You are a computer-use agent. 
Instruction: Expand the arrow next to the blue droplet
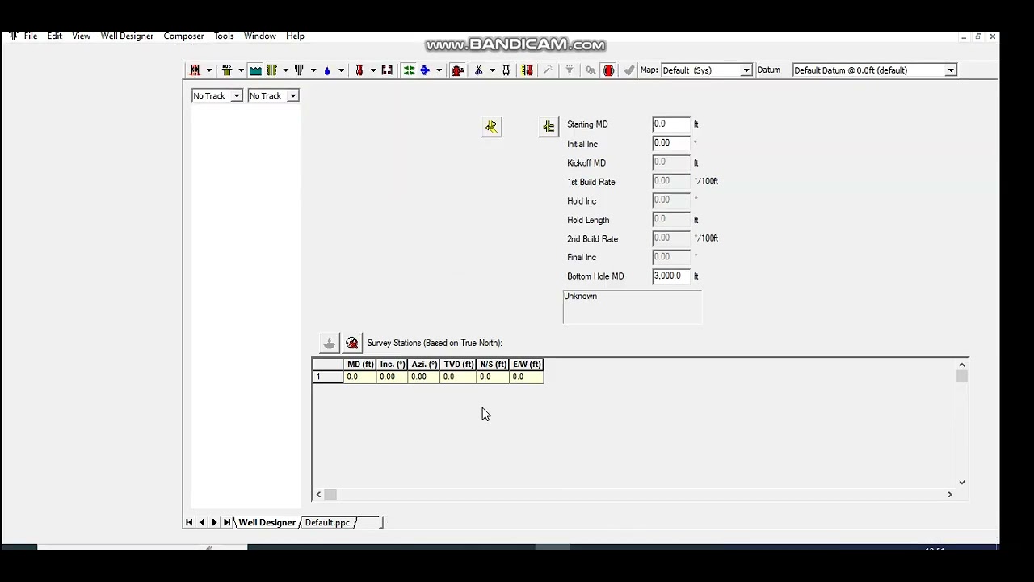click(x=341, y=70)
